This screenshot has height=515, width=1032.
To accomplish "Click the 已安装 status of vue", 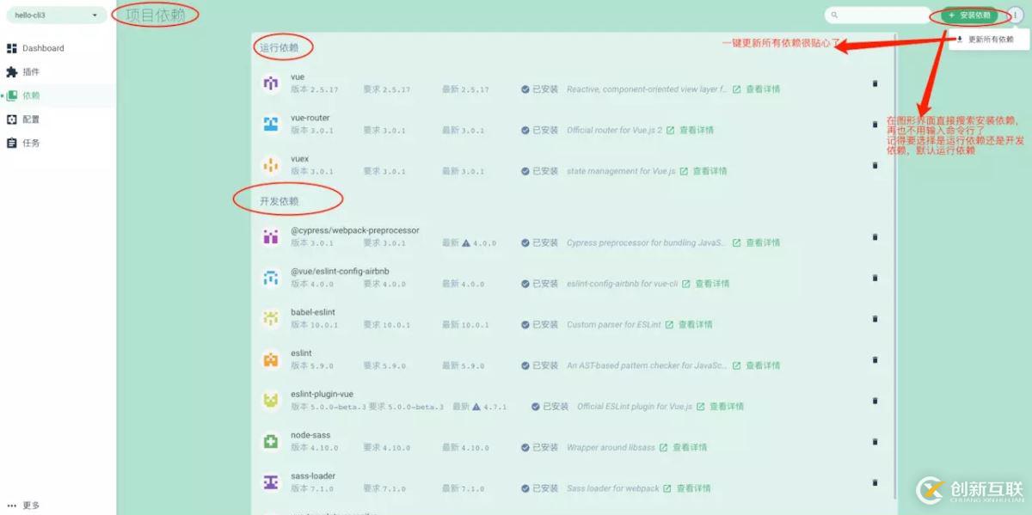I will click(539, 89).
